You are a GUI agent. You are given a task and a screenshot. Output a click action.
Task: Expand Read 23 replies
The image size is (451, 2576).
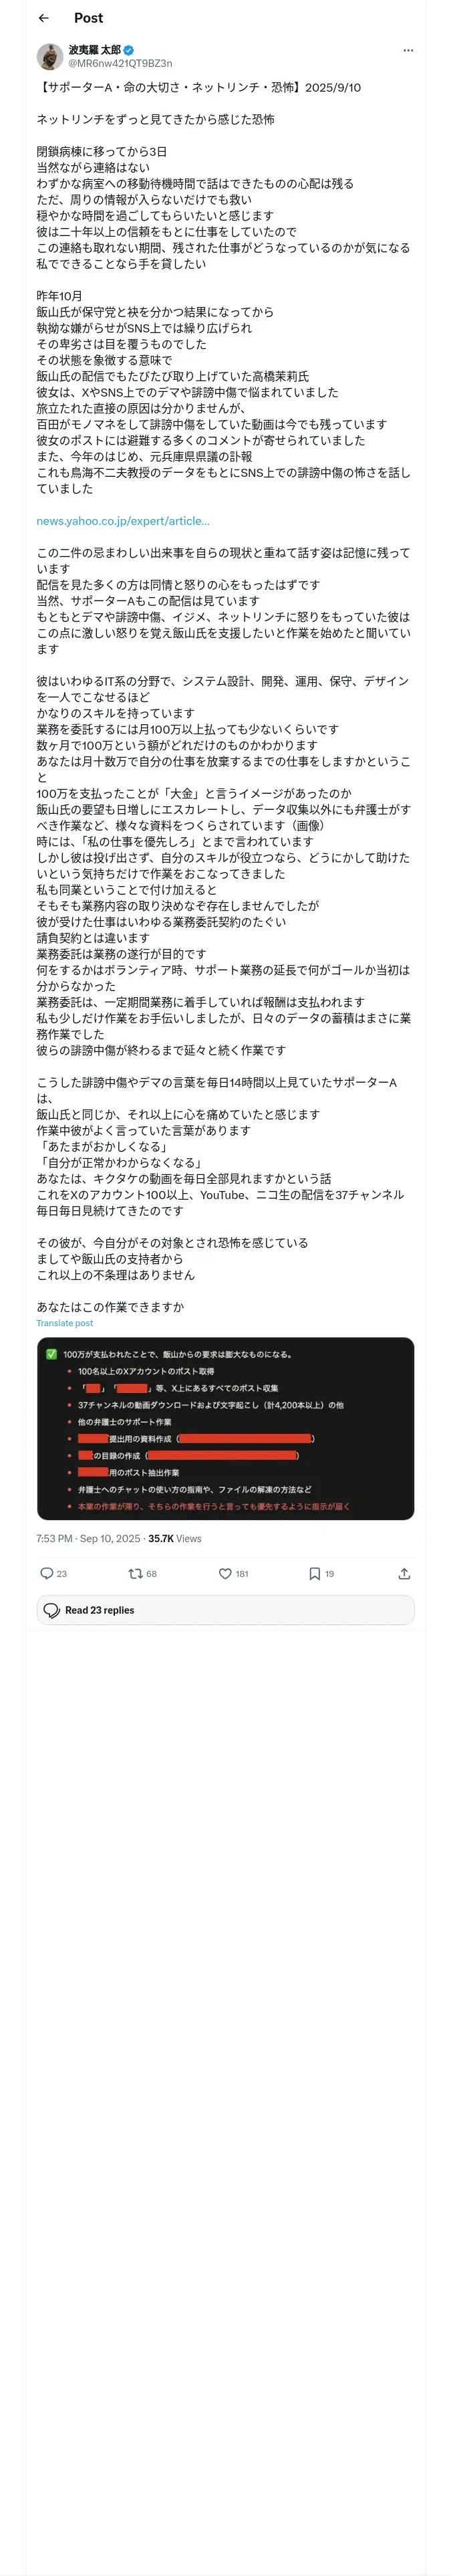tap(225, 1610)
